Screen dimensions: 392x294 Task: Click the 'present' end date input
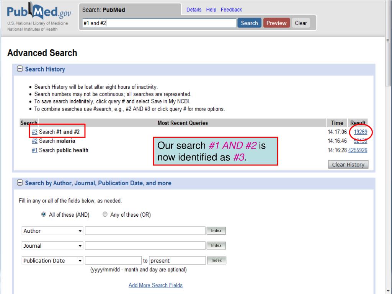(x=178, y=260)
